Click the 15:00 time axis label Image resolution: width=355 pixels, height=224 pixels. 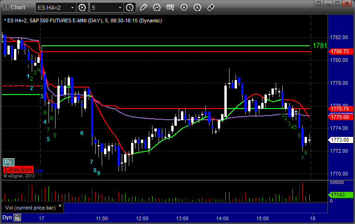tap(262, 218)
